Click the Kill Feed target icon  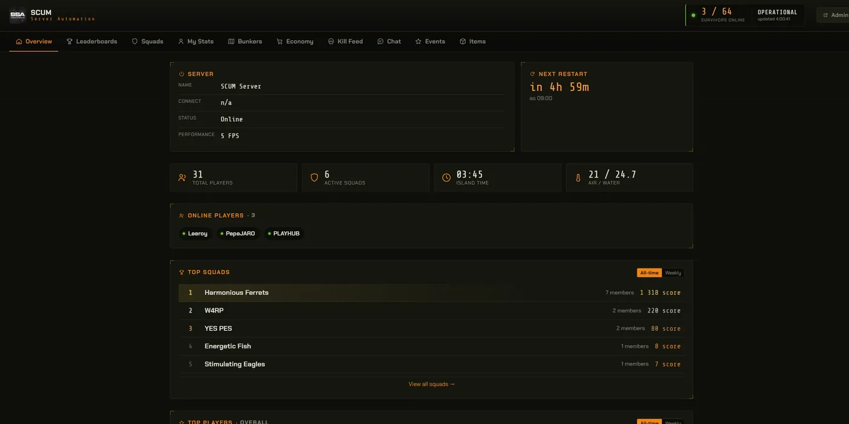point(331,42)
